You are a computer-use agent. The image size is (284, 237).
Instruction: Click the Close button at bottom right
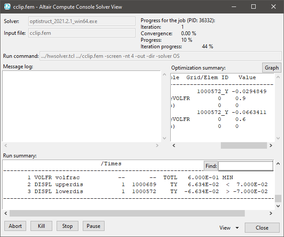pos(262,228)
